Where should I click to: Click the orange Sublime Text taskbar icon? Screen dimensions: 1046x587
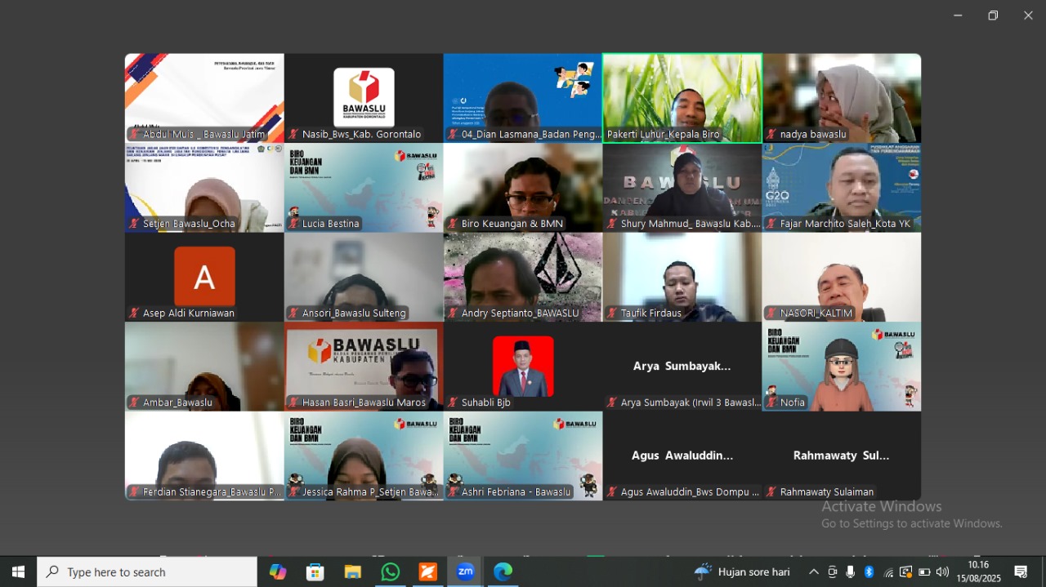click(x=428, y=572)
